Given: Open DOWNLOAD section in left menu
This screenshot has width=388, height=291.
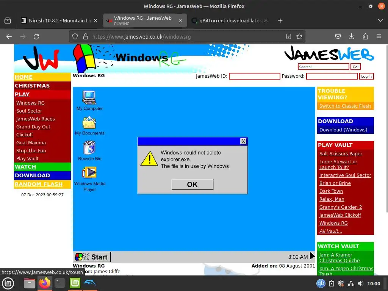Looking at the screenshot, I should [x=33, y=175].
